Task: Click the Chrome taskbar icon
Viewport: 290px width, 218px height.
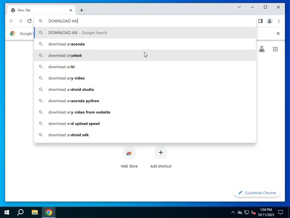Action: (49, 212)
